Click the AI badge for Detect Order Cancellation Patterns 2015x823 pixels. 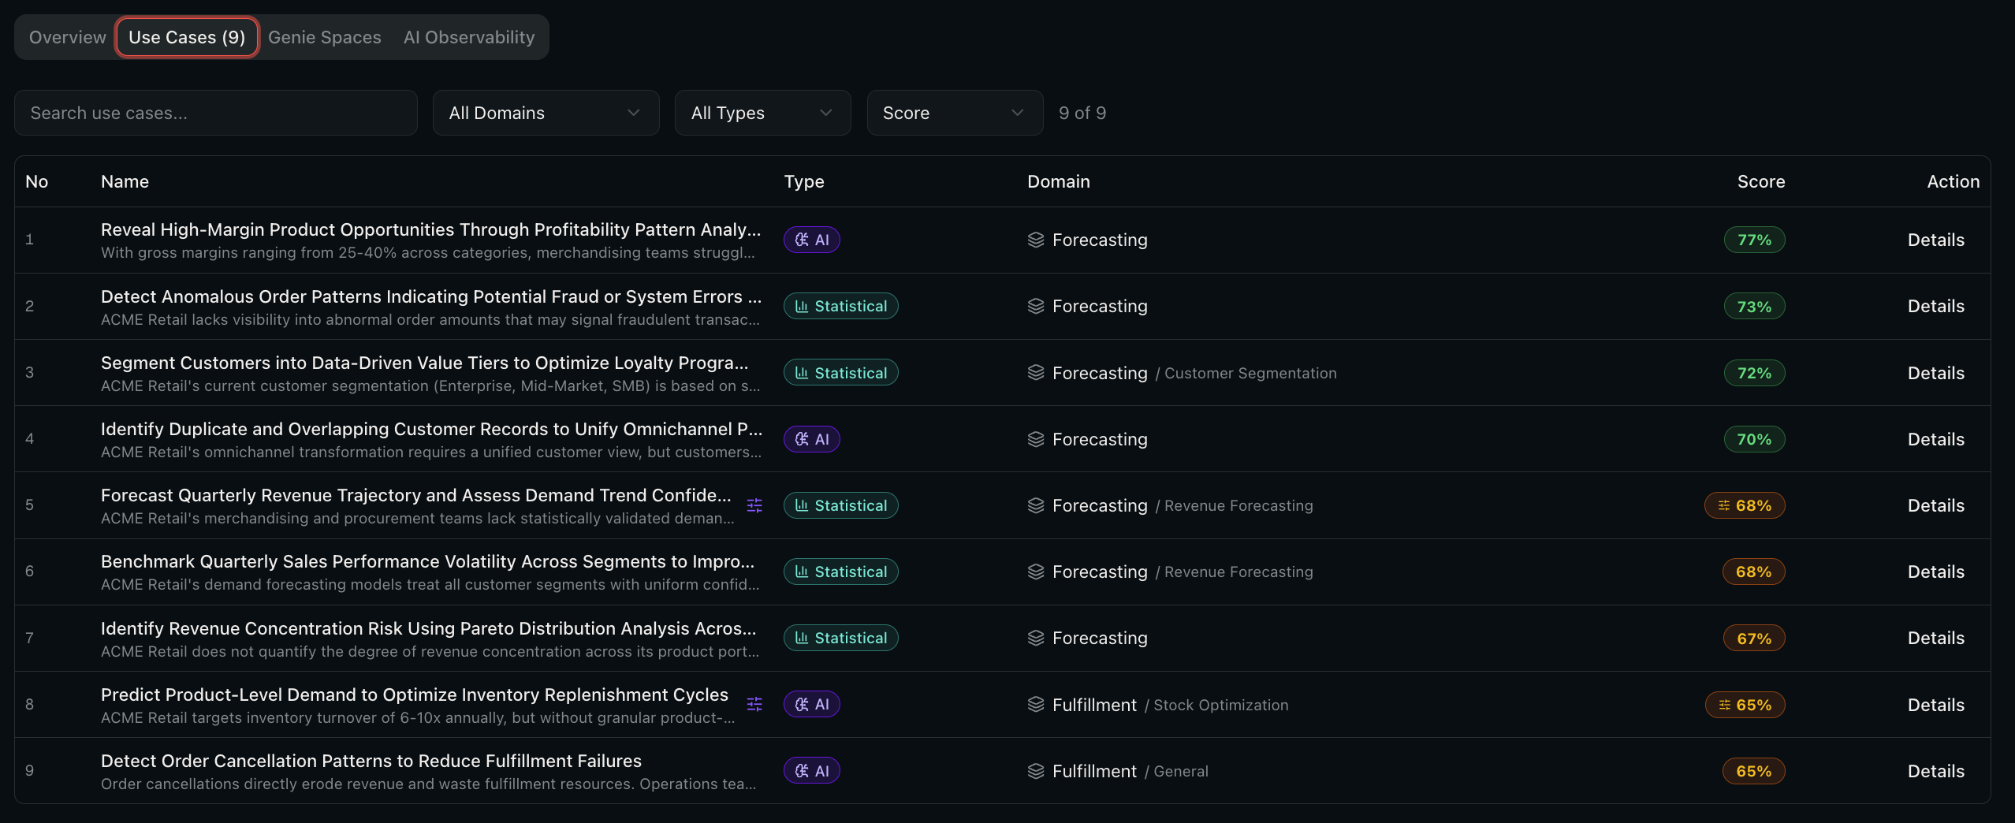[x=812, y=771]
